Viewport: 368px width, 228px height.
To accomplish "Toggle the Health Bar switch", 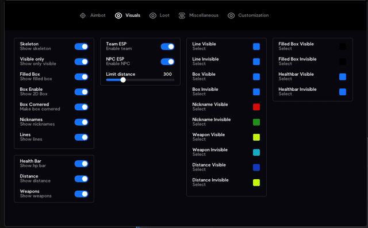I will [81, 164].
